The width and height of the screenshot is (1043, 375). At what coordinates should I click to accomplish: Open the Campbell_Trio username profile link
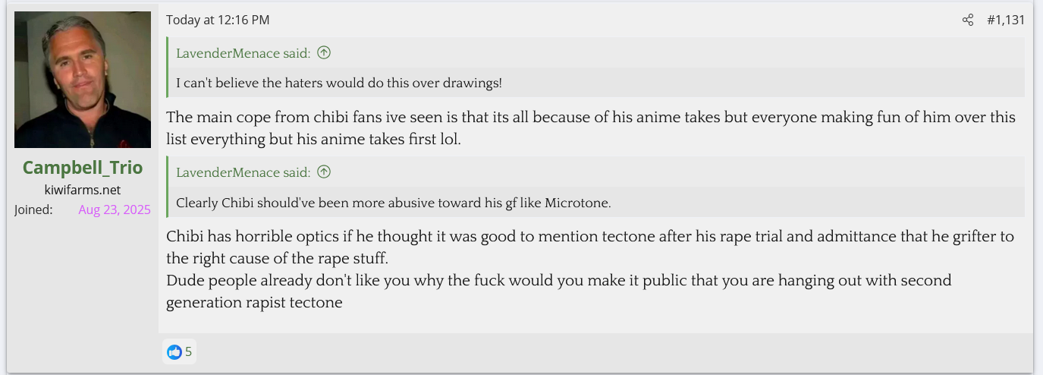pyautogui.click(x=83, y=168)
